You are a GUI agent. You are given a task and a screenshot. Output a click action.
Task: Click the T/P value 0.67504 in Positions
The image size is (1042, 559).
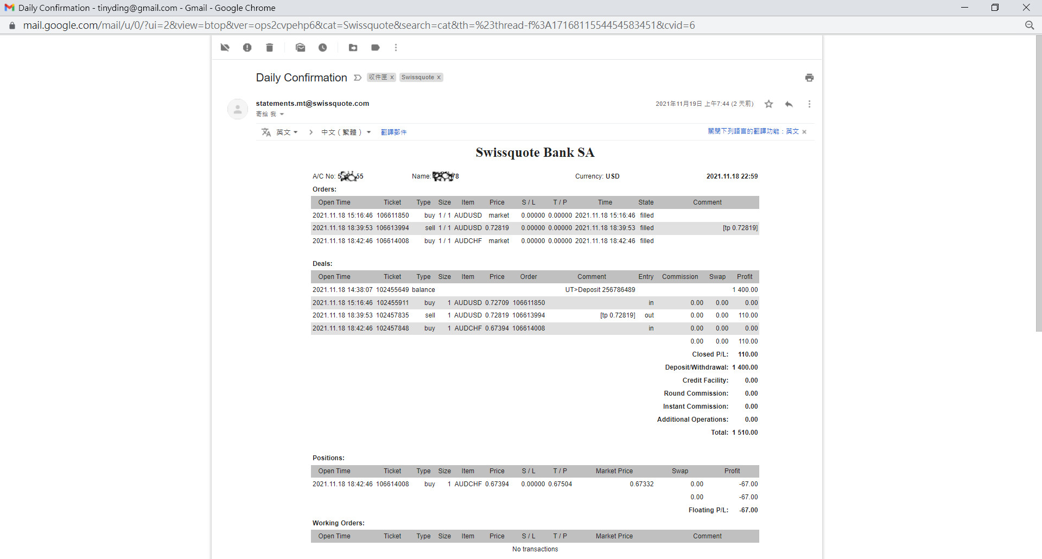click(x=560, y=484)
